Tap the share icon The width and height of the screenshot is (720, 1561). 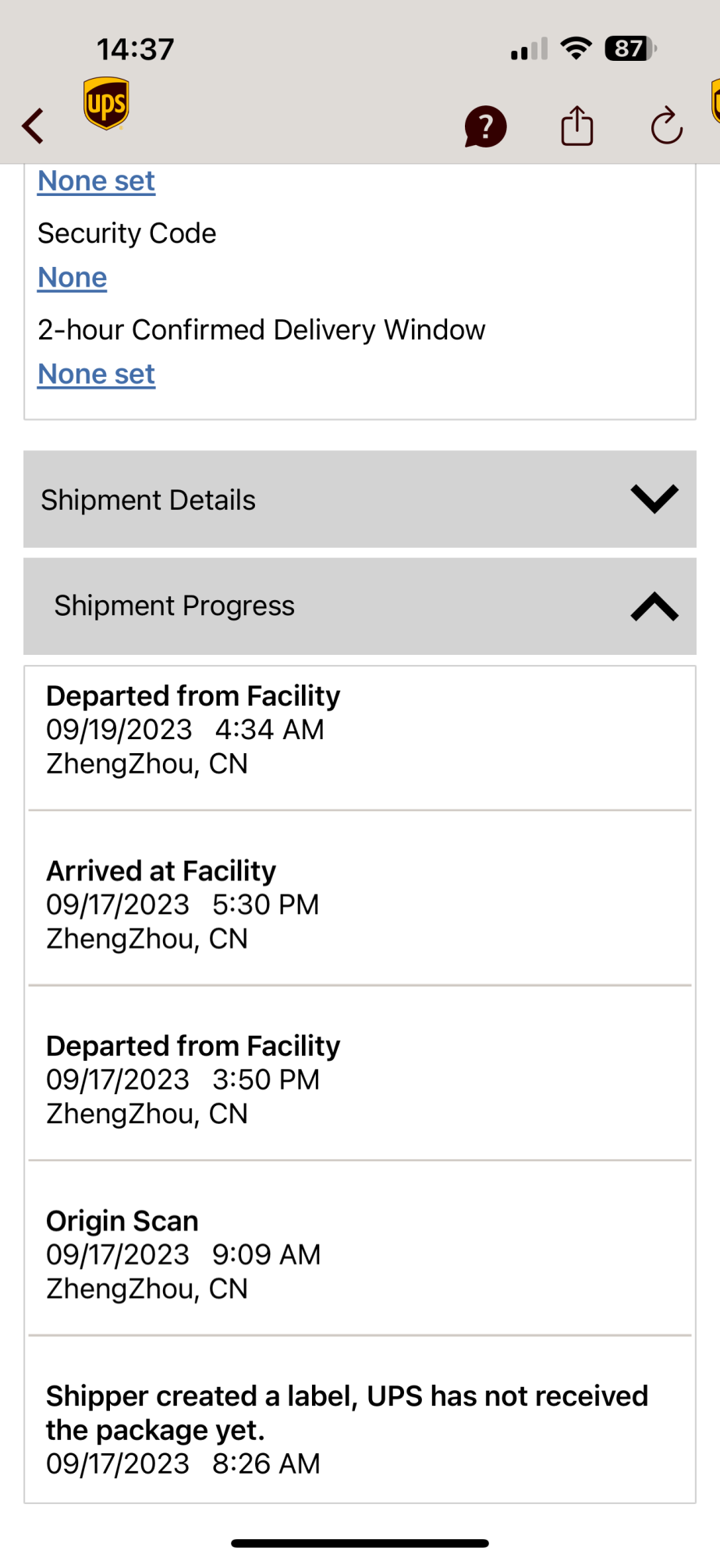point(577,126)
